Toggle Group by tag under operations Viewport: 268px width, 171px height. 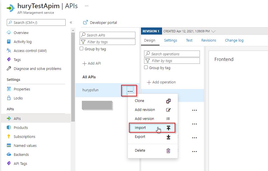pos(146,67)
